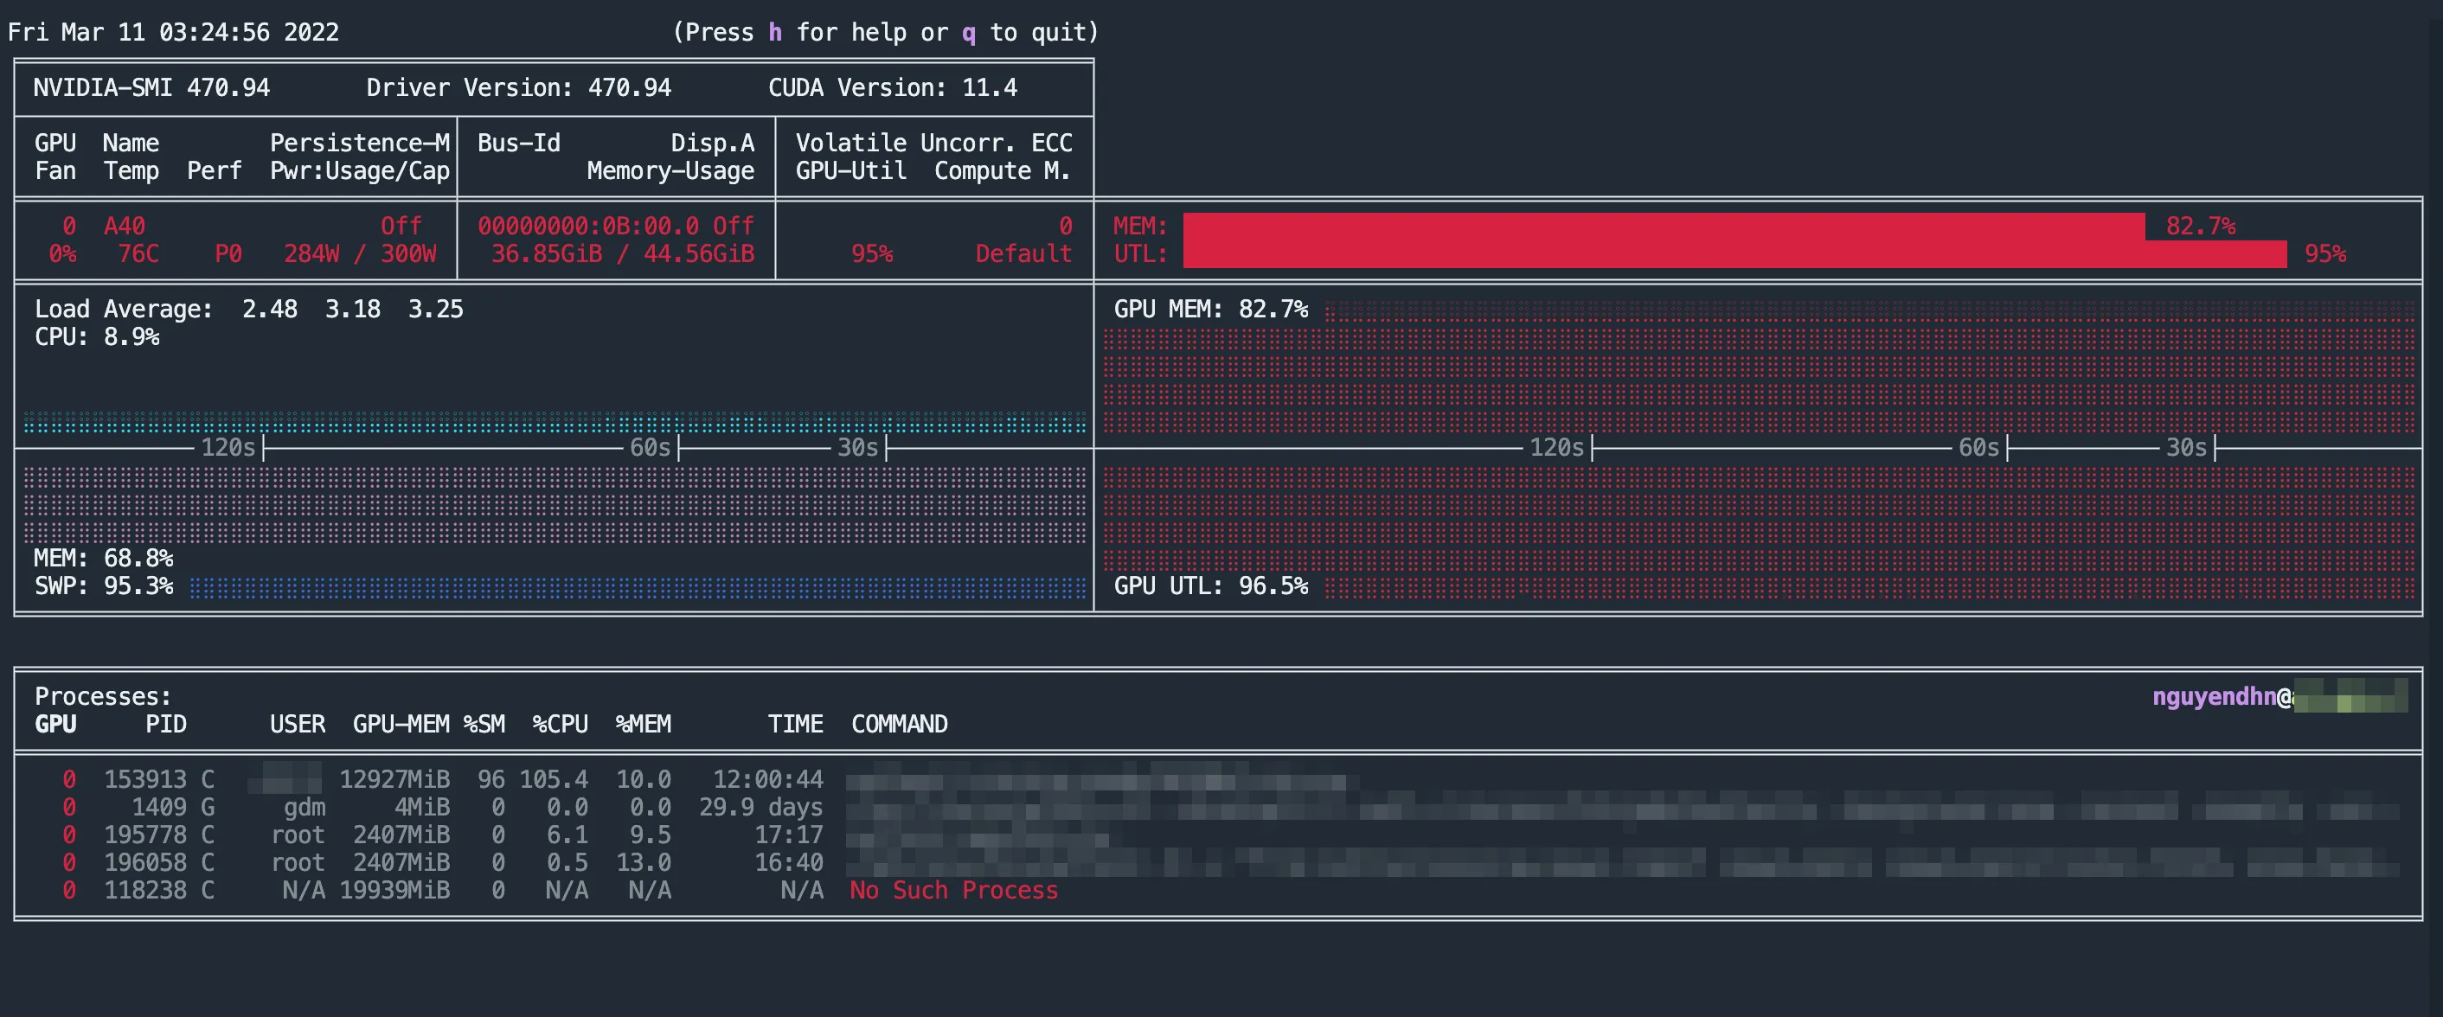Click the GPU-MEM column header
Viewport: 2443px width, 1017px height.
pos(401,725)
